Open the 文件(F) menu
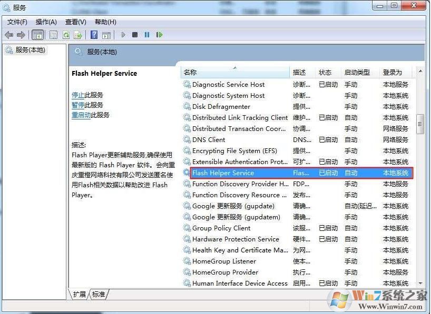 (16, 22)
